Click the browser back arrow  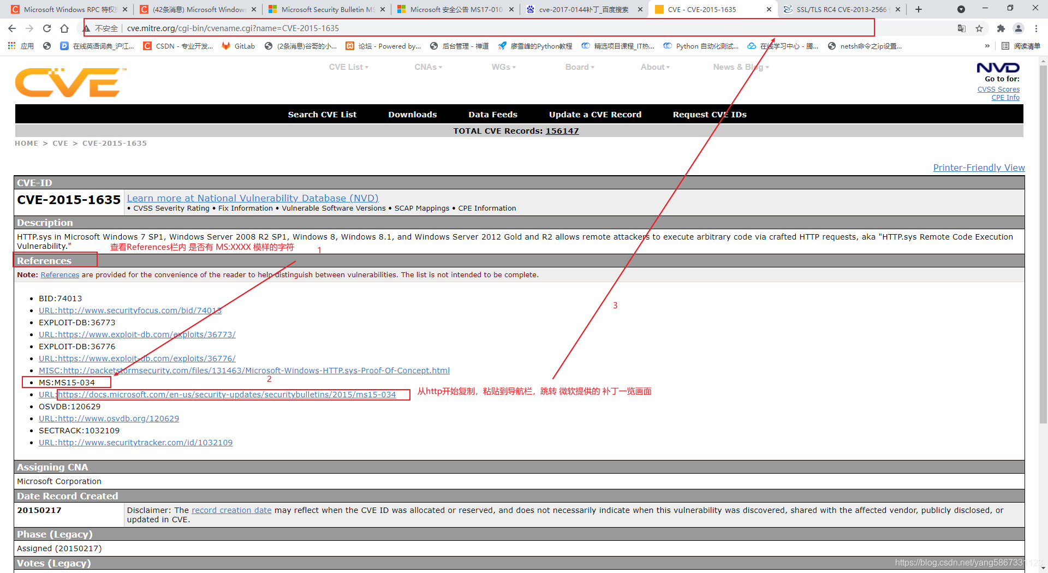[x=12, y=28]
